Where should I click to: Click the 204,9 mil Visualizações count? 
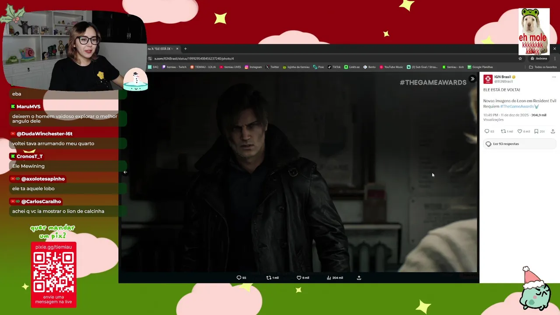[515, 117]
